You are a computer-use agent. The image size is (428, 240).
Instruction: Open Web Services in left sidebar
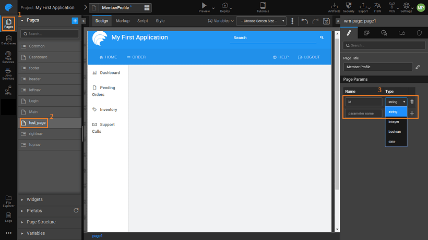[x=8, y=56]
